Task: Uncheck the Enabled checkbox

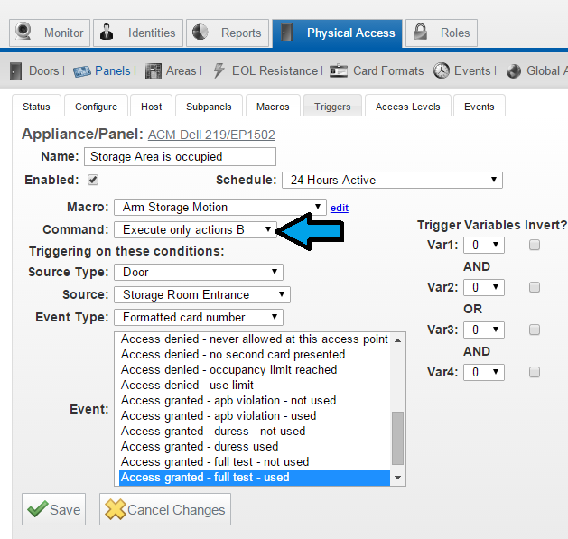Action: pos(92,180)
